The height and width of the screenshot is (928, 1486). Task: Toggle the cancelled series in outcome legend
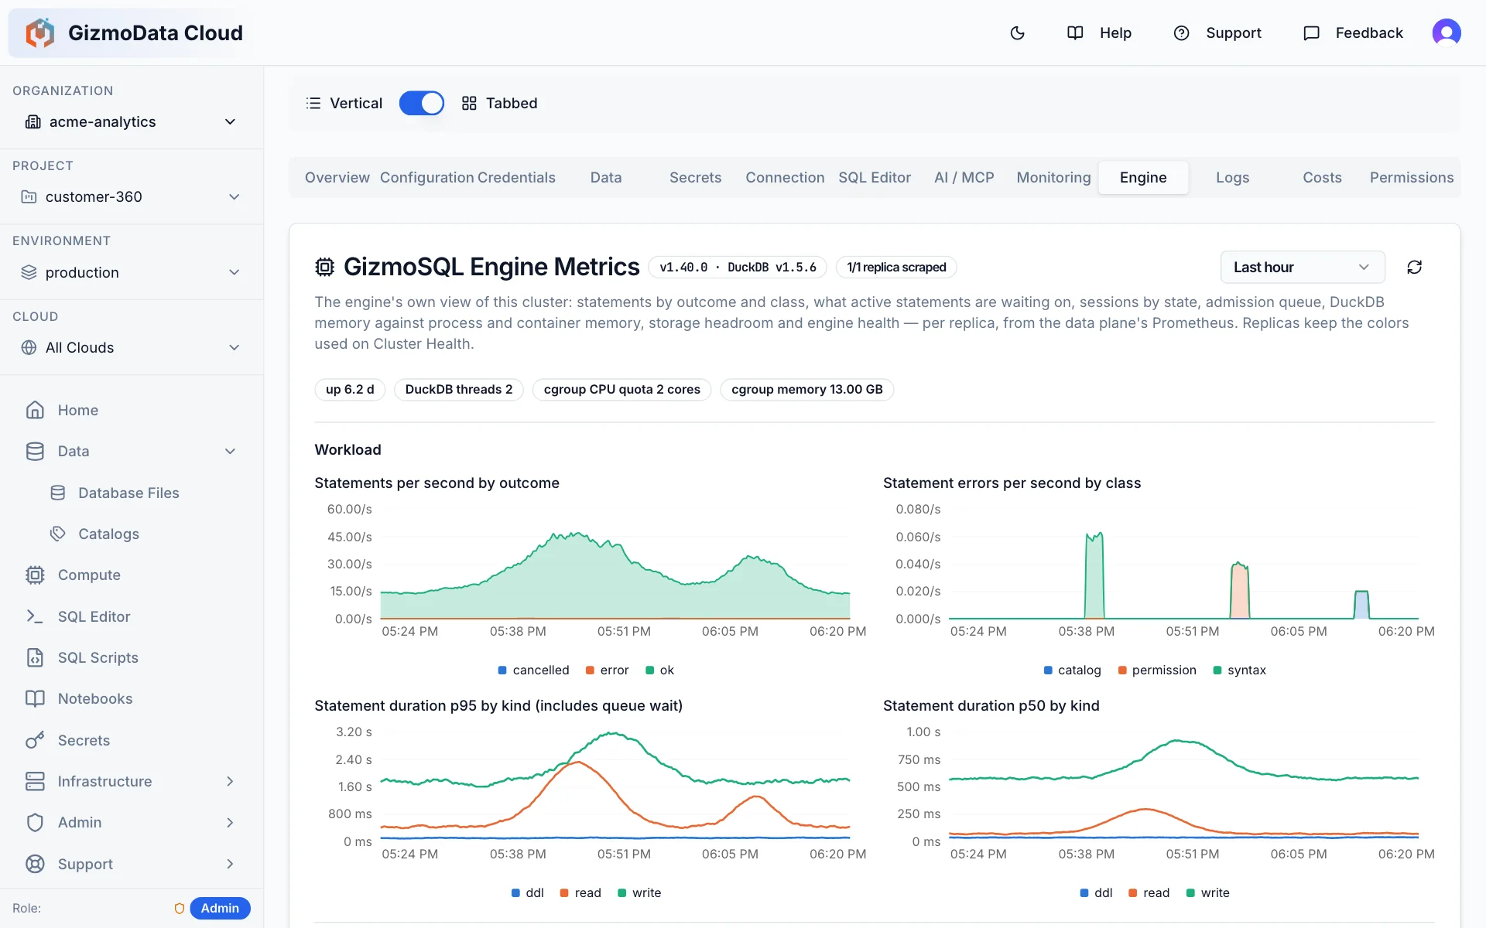[x=533, y=670]
